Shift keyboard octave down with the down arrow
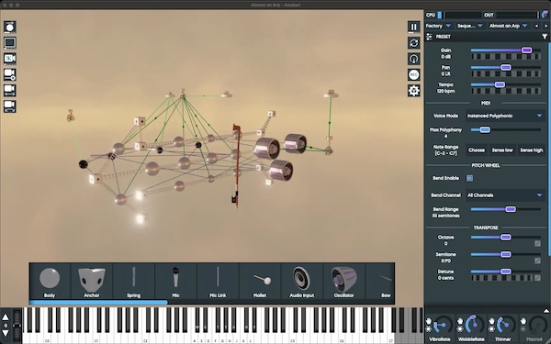Viewport: 551px width, 344px height. pos(6,333)
